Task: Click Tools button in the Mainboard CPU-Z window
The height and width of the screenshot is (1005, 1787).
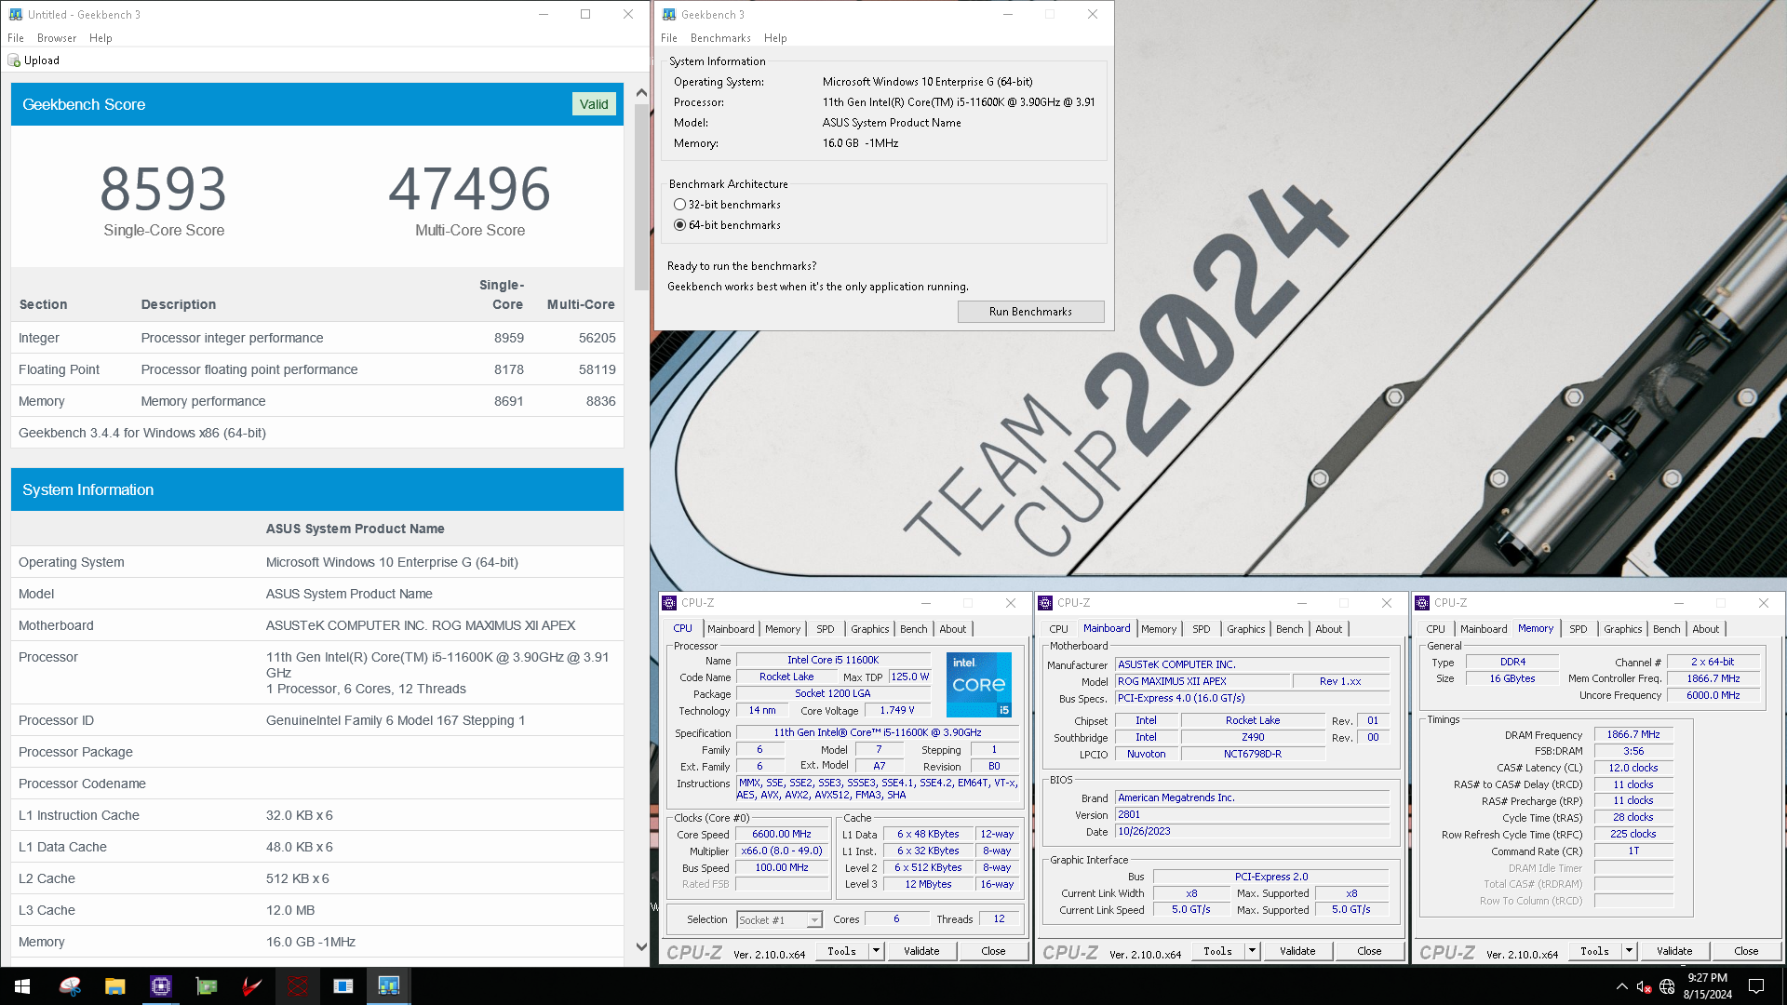Action: (x=1217, y=951)
